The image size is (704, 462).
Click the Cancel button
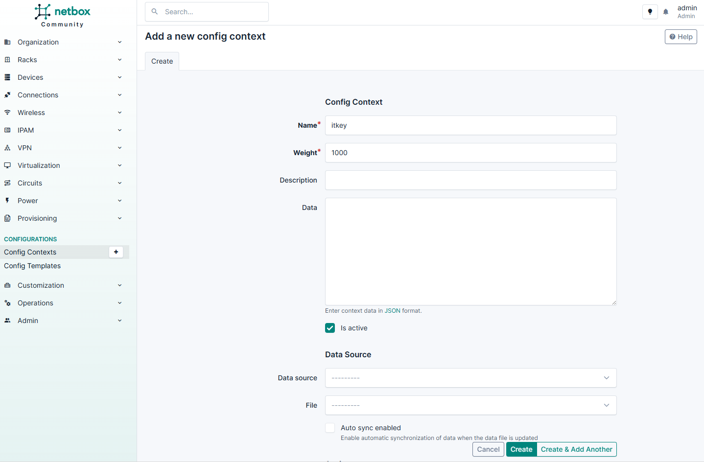488,449
